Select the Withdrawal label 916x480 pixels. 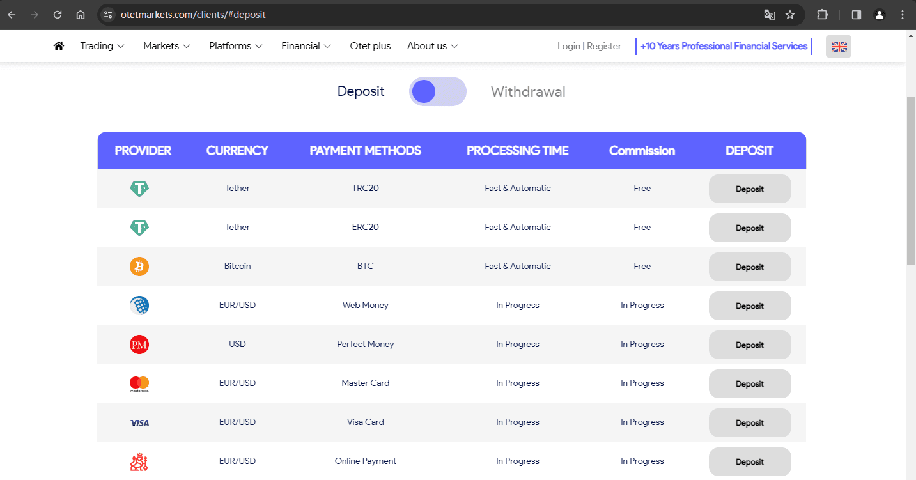pos(528,91)
